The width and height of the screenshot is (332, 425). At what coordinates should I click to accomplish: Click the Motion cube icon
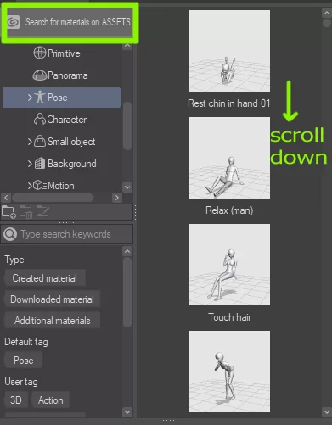pos(40,185)
